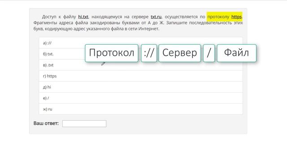Click the 'Файл' card
The image size is (287, 161).
pyautogui.click(x=237, y=53)
